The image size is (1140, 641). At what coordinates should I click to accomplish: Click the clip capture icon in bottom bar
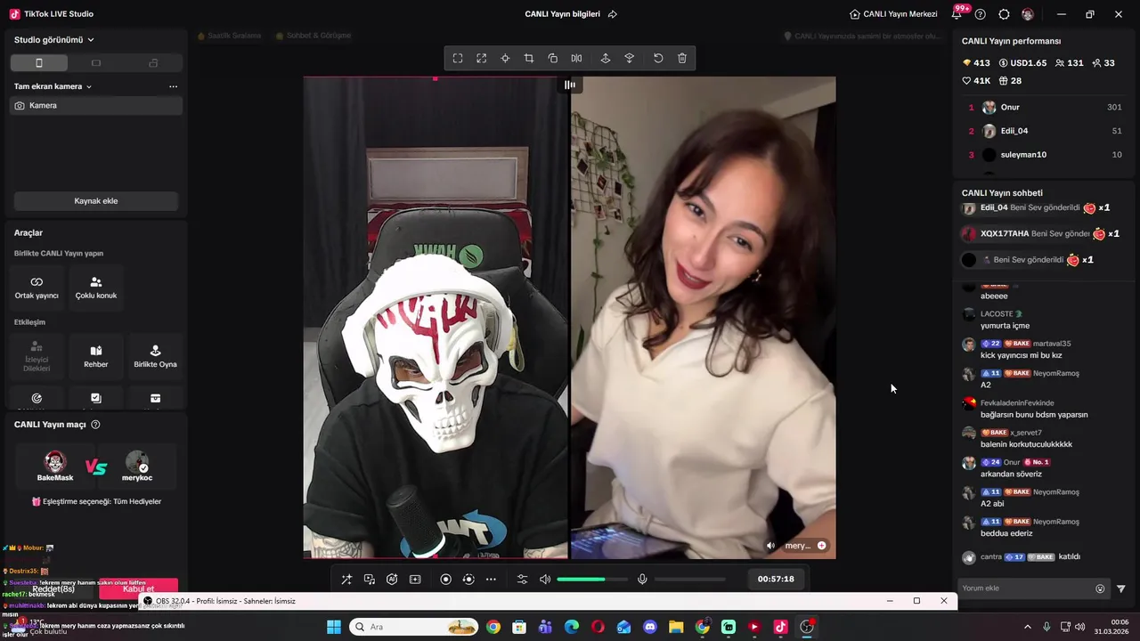pyautogui.click(x=415, y=580)
